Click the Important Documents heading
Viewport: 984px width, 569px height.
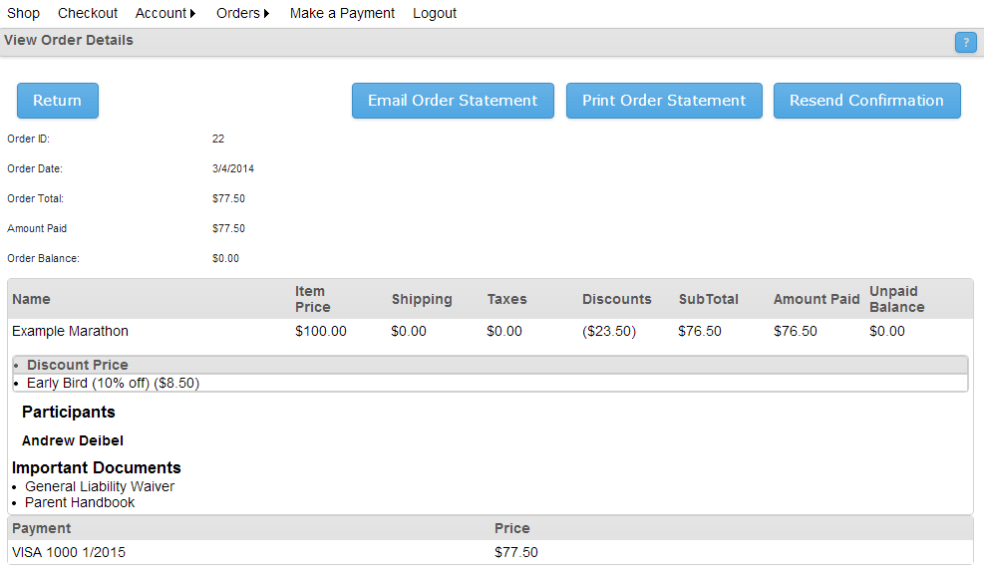[x=96, y=468]
